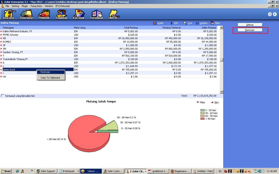
Task: Click the > 90 Hari legend swatch
Action: pos(202,119)
